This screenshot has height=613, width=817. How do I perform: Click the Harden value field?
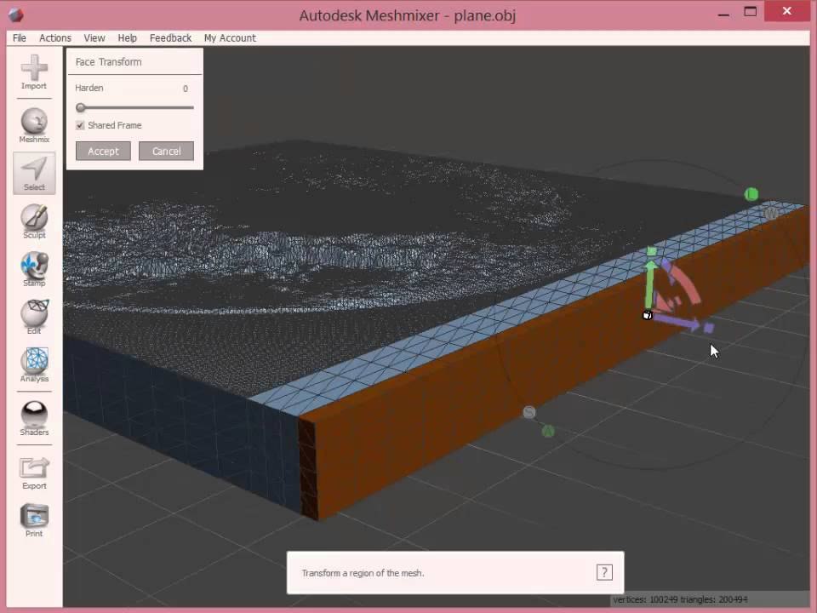point(185,89)
